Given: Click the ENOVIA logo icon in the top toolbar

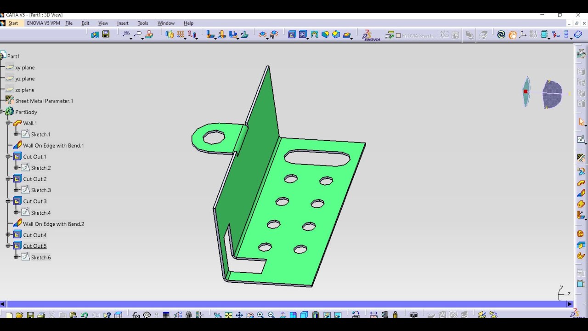Looking at the screenshot, I should [371, 35].
